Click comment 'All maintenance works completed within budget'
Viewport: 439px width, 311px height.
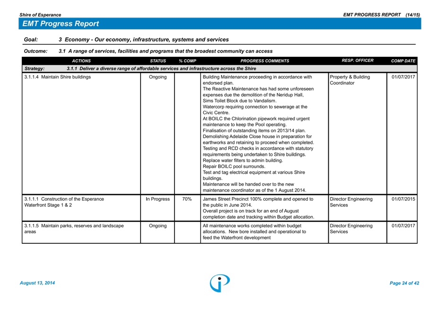click(252, 225)
